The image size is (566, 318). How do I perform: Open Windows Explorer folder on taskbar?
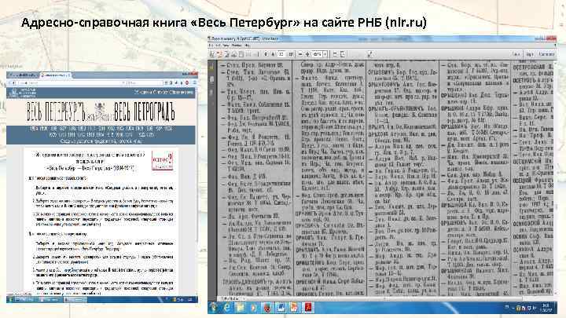(x=241, y=308)
